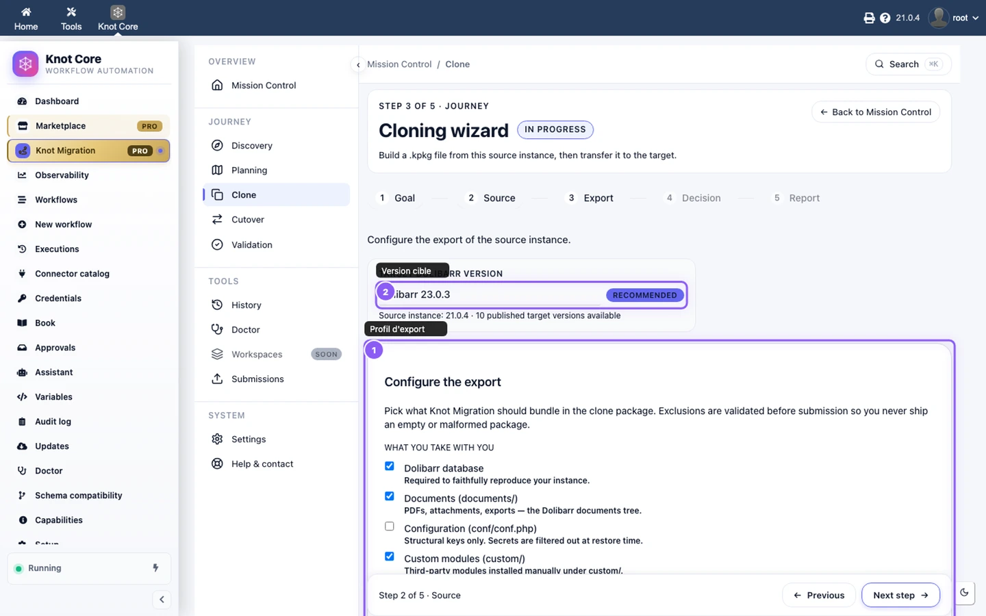Open the Tools menu in the top bar
986x616 pixels.
71,18
